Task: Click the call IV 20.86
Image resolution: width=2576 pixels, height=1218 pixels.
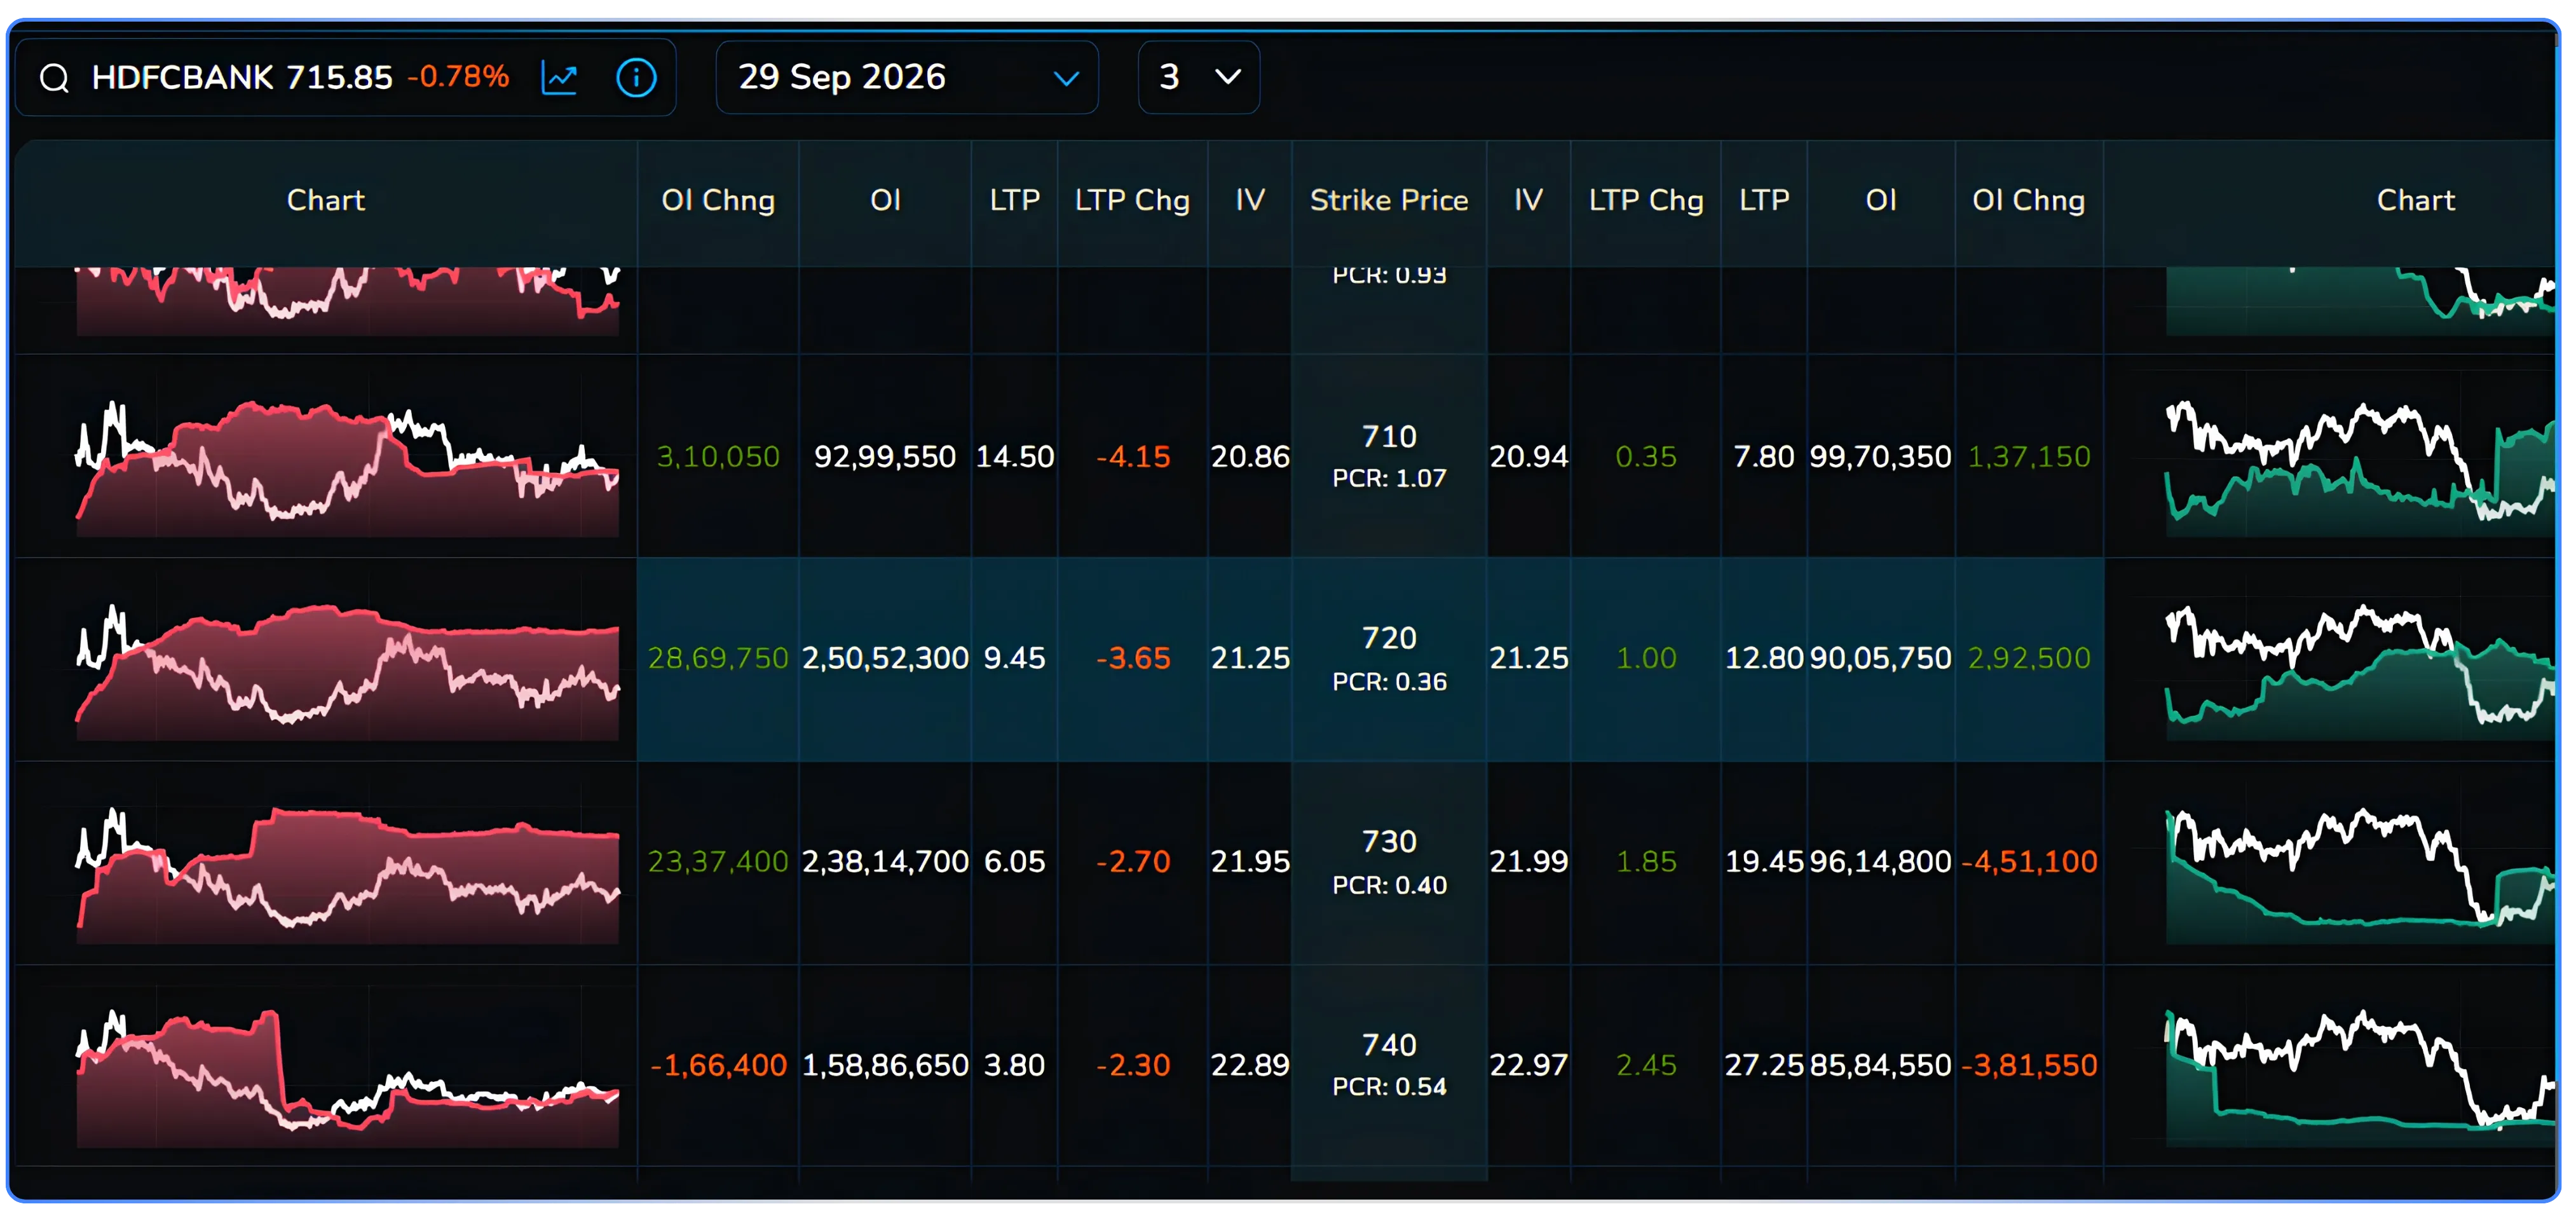Action: [1250, 457]
